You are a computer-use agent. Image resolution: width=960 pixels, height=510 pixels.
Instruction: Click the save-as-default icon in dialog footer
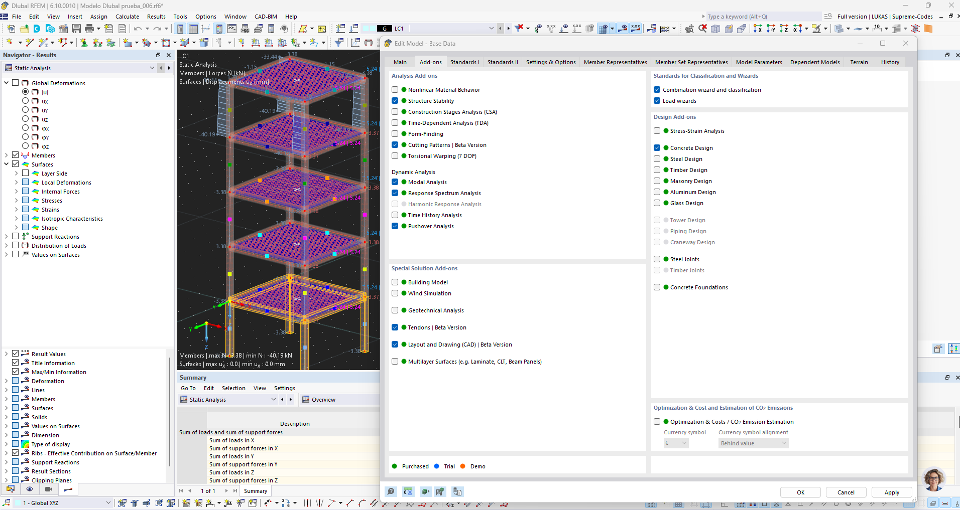click(440, 492)
